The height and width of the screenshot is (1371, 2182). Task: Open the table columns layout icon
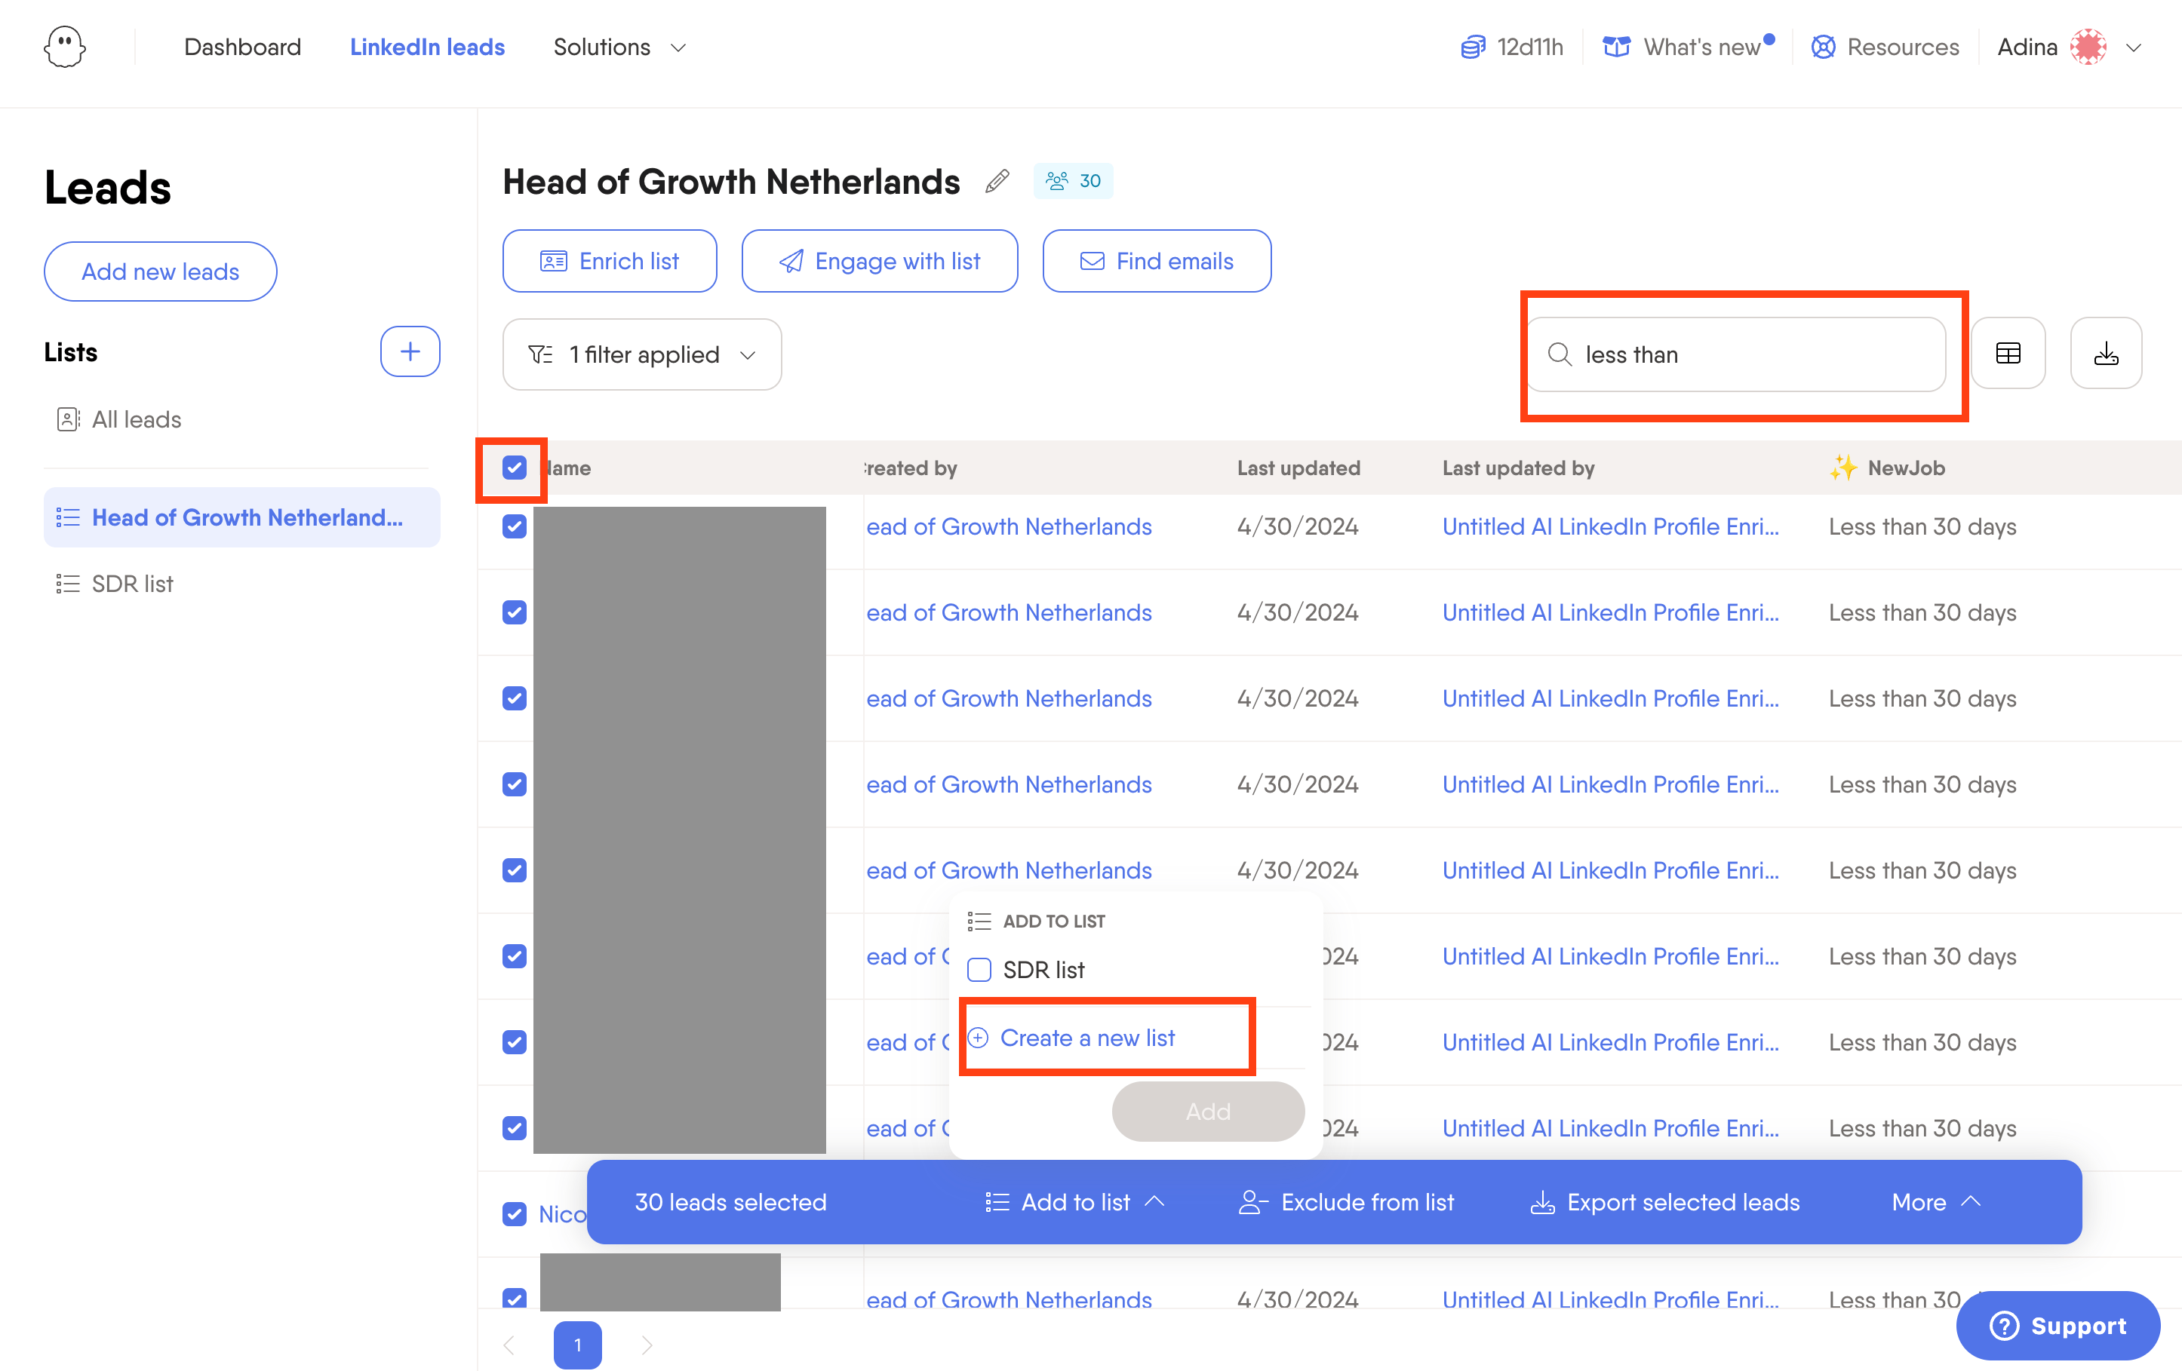[x=2007, y=353]
